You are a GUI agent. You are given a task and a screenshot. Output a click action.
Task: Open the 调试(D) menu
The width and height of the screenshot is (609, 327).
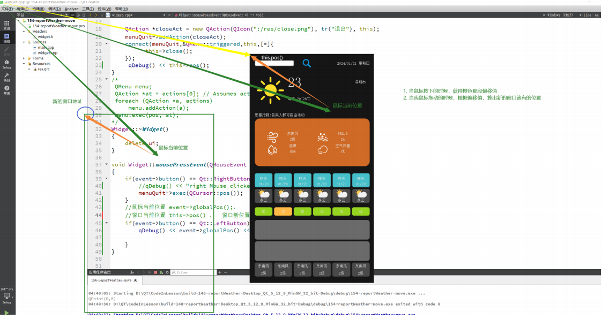coord(54,9)
